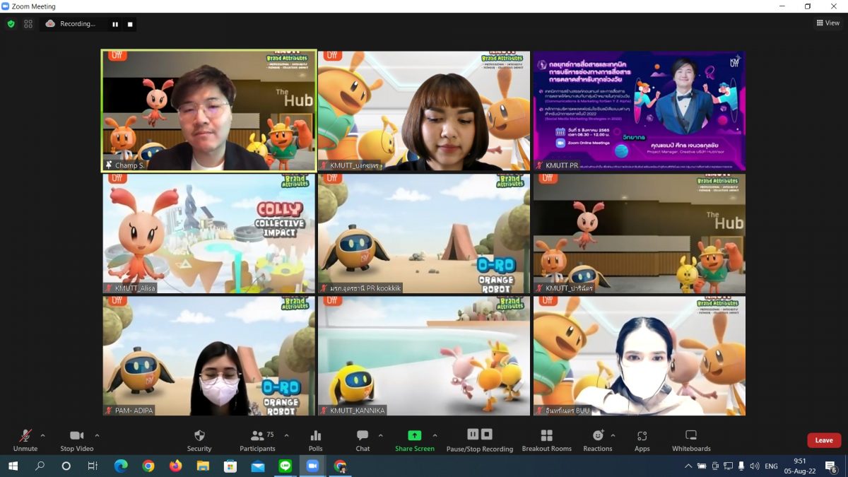Launch Firefox from taskbar
This screenshot has width=848, height=477.
pyautogui.click(x=175, y=466)
